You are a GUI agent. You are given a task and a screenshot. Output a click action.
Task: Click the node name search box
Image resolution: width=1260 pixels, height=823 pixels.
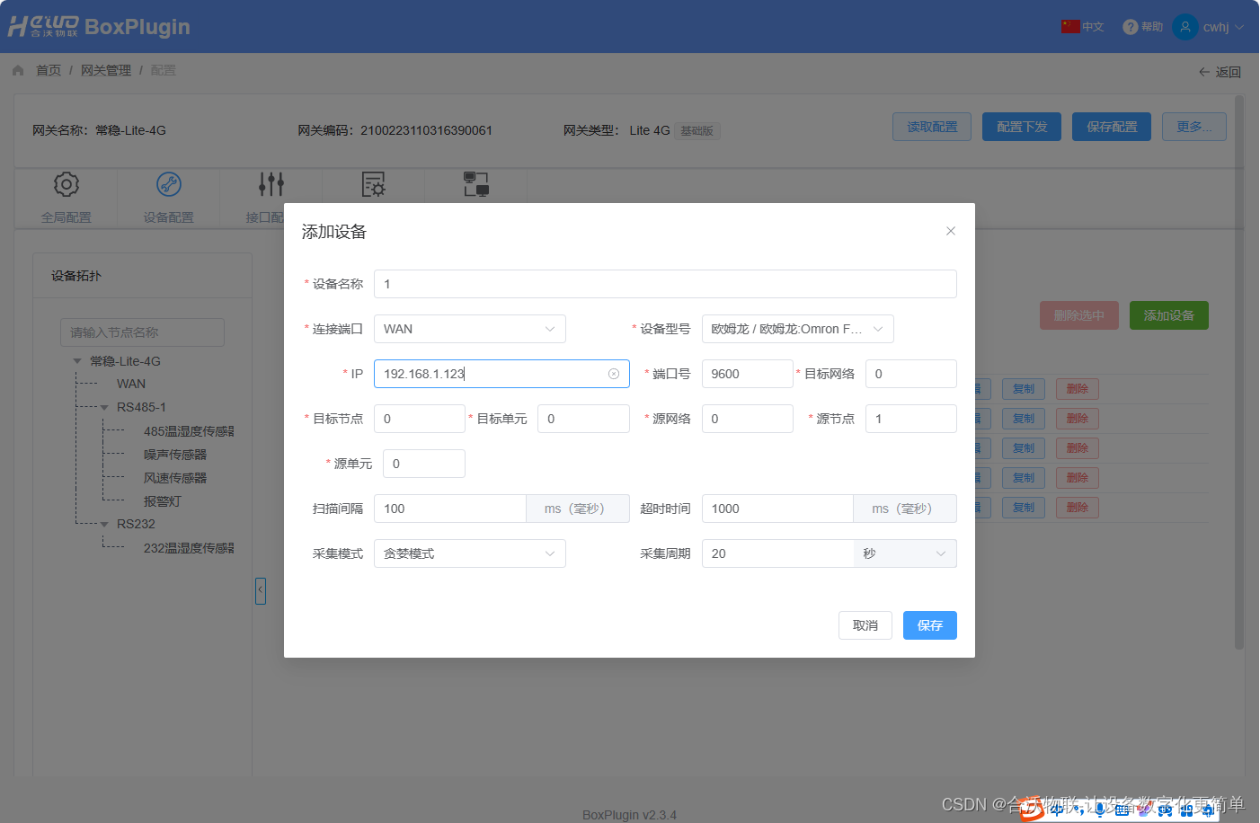[142, 332]
